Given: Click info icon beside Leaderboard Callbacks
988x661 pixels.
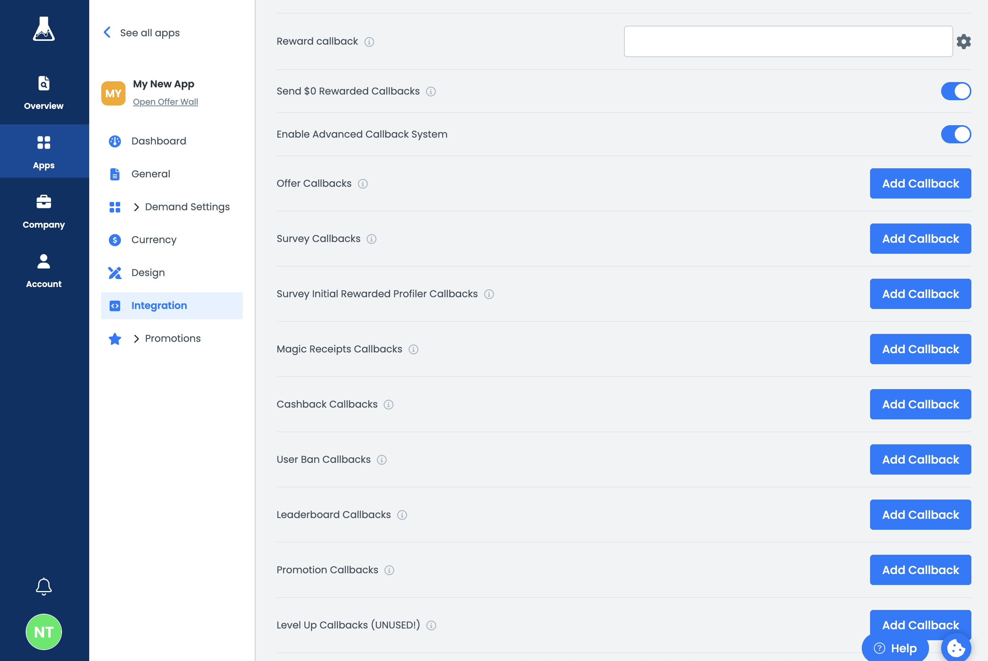Looking at the screenshot, I should pos(402,515).
